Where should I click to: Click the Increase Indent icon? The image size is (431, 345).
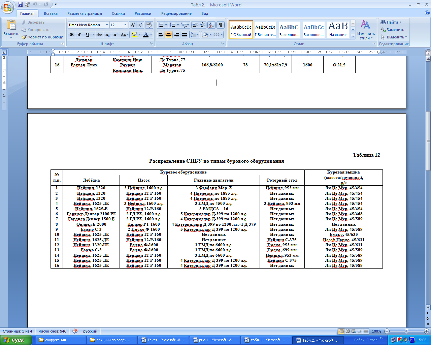click(203, 25)
